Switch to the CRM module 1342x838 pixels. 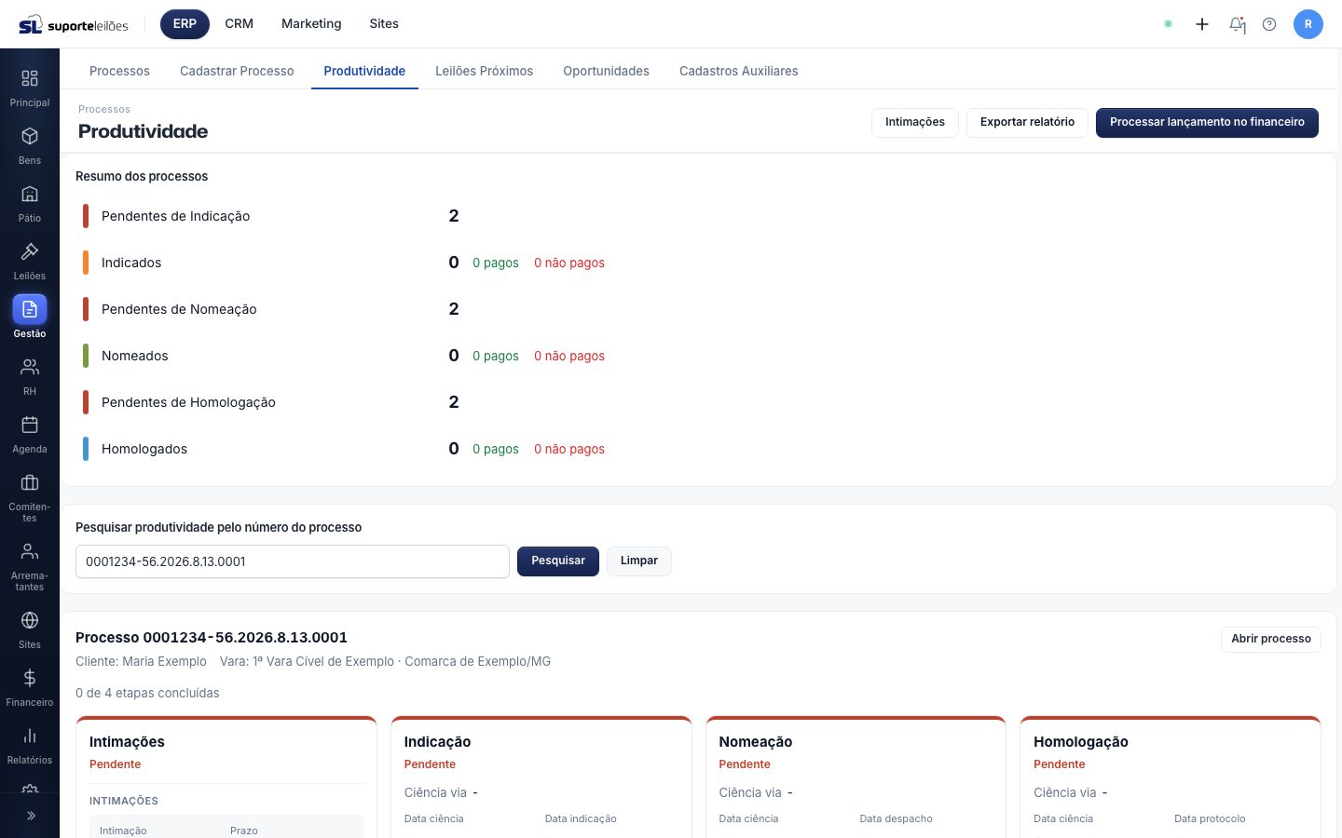coord(240,24)
